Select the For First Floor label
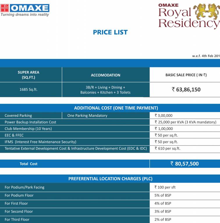The width and height of the screenshot is (220, 223). coord(16,204)
